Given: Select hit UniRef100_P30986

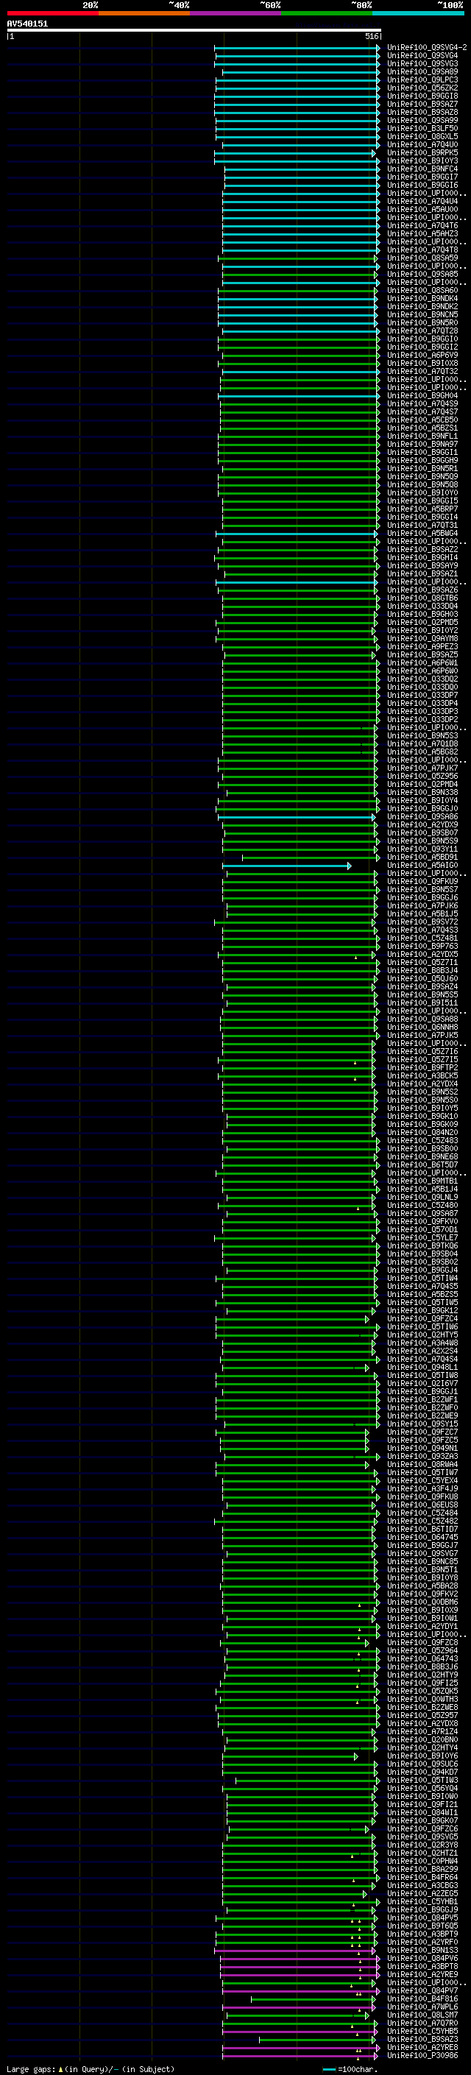Looking at the screenshot, I should [x=422, y=2055].
